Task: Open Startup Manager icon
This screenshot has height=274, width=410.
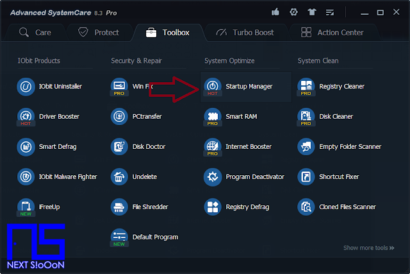Action: (x=213, y=87)
